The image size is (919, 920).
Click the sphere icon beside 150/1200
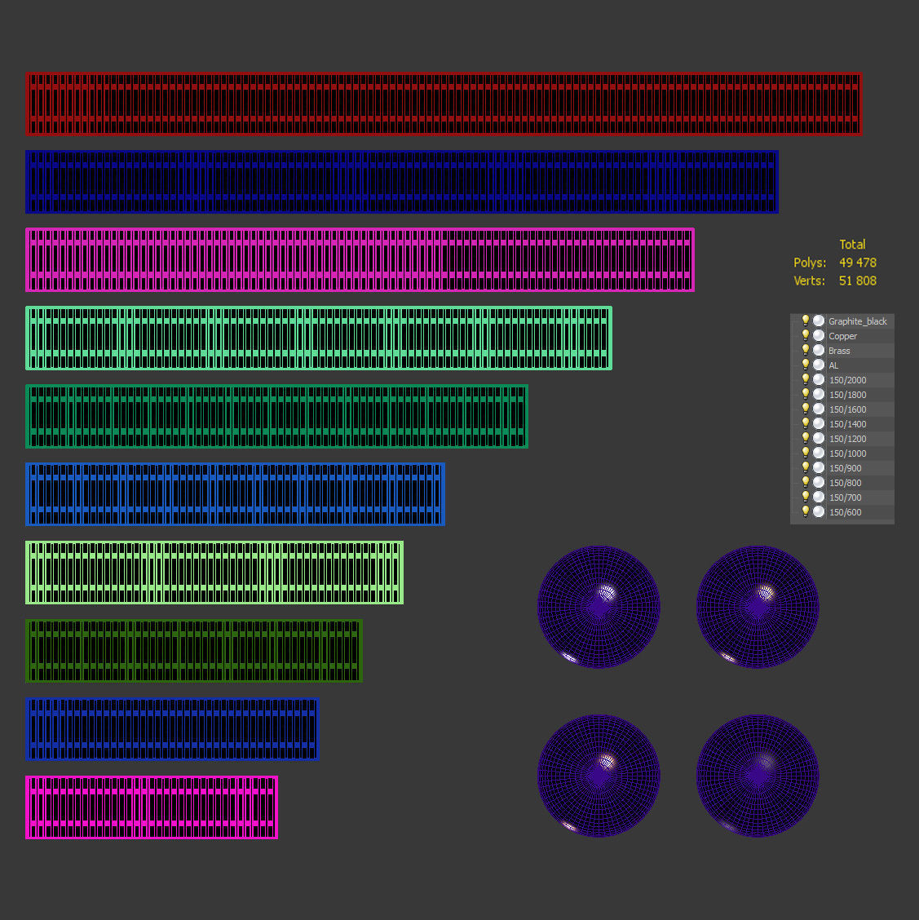pos(819,438)
